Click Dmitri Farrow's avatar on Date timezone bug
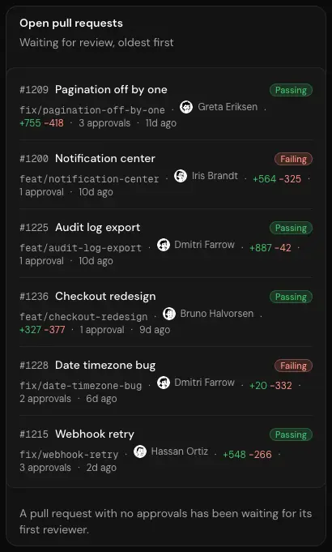332x552 pixels. click(x=164, y=383)
